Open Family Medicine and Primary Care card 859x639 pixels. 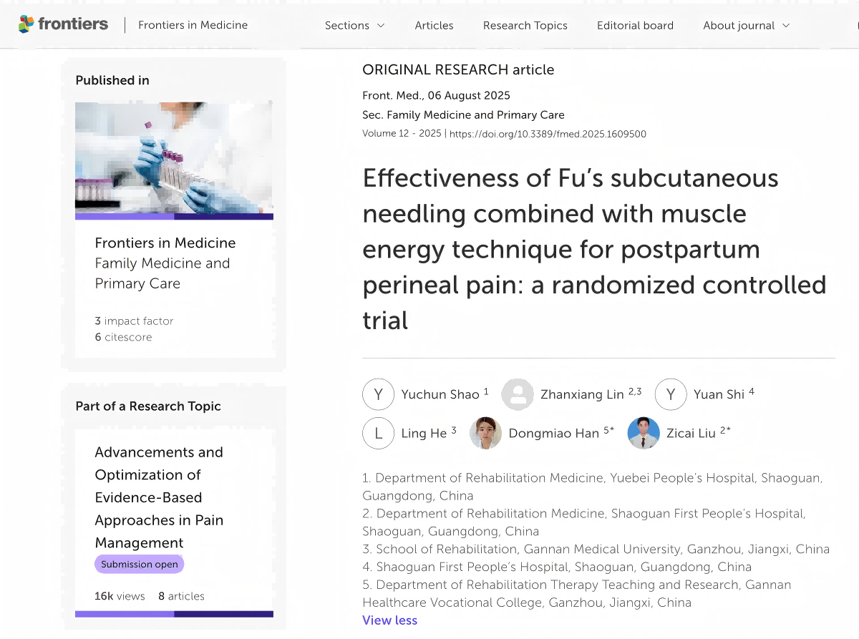tap(165, 263)
